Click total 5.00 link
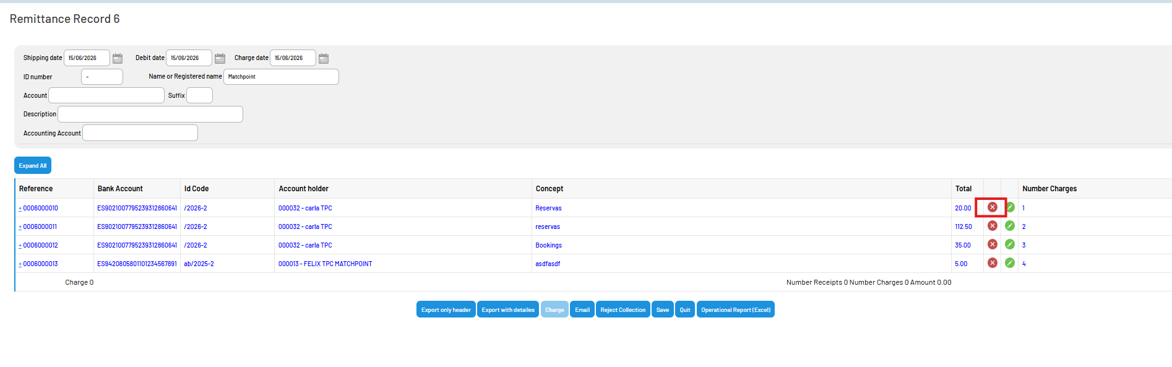Screen dimensions: 1172x367 961,264
